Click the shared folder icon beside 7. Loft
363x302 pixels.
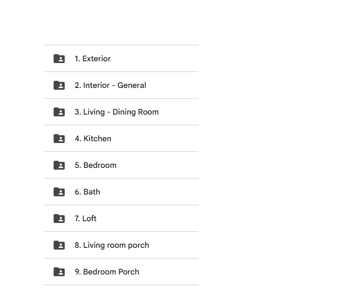coord(59,218)
